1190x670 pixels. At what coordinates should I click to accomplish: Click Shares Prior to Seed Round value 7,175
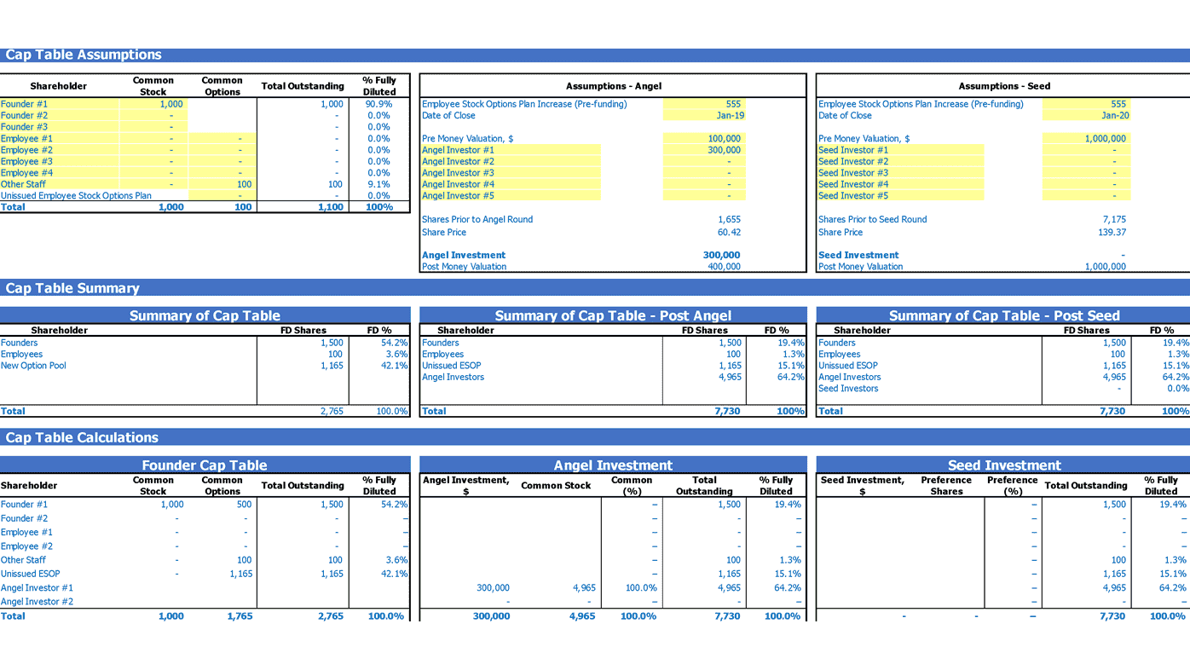(1113, 219)
